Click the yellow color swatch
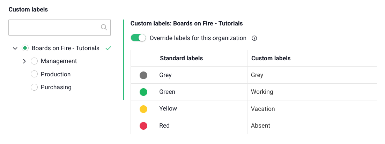The image size is (385, 144). tap(143, 109)
